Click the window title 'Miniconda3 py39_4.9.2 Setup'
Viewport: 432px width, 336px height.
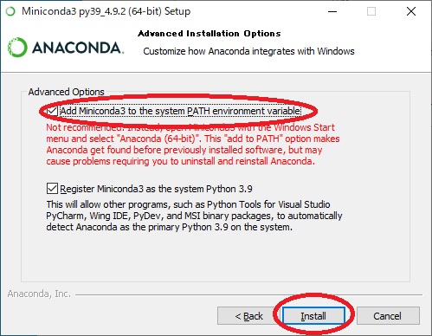click(106, 11)
